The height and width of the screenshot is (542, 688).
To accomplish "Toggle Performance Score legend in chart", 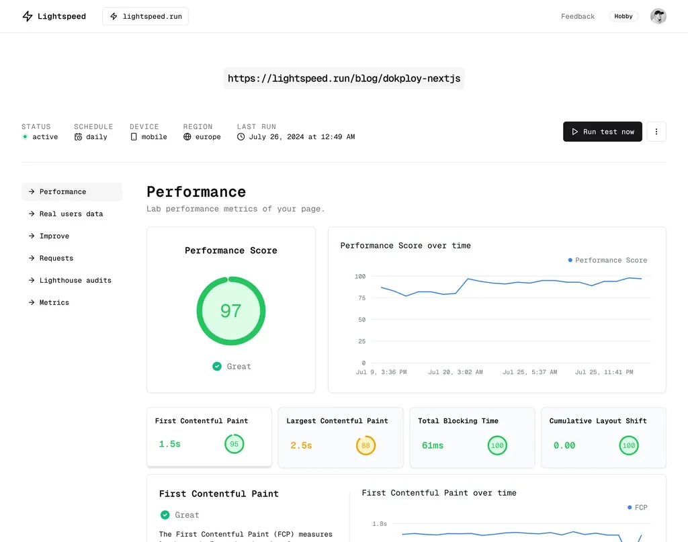I will point(607,261).
